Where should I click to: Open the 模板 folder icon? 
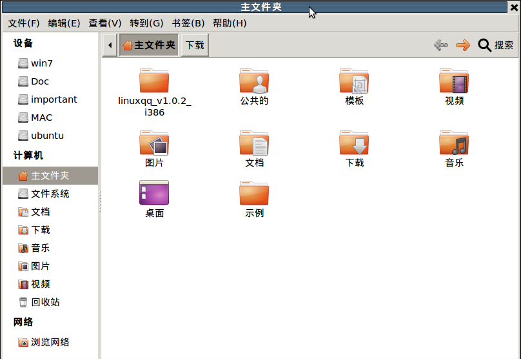click(x=354, y=81)
